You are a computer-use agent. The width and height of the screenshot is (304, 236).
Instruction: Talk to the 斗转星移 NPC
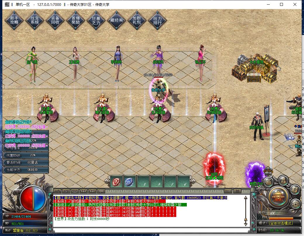click(x=46, y=108)
